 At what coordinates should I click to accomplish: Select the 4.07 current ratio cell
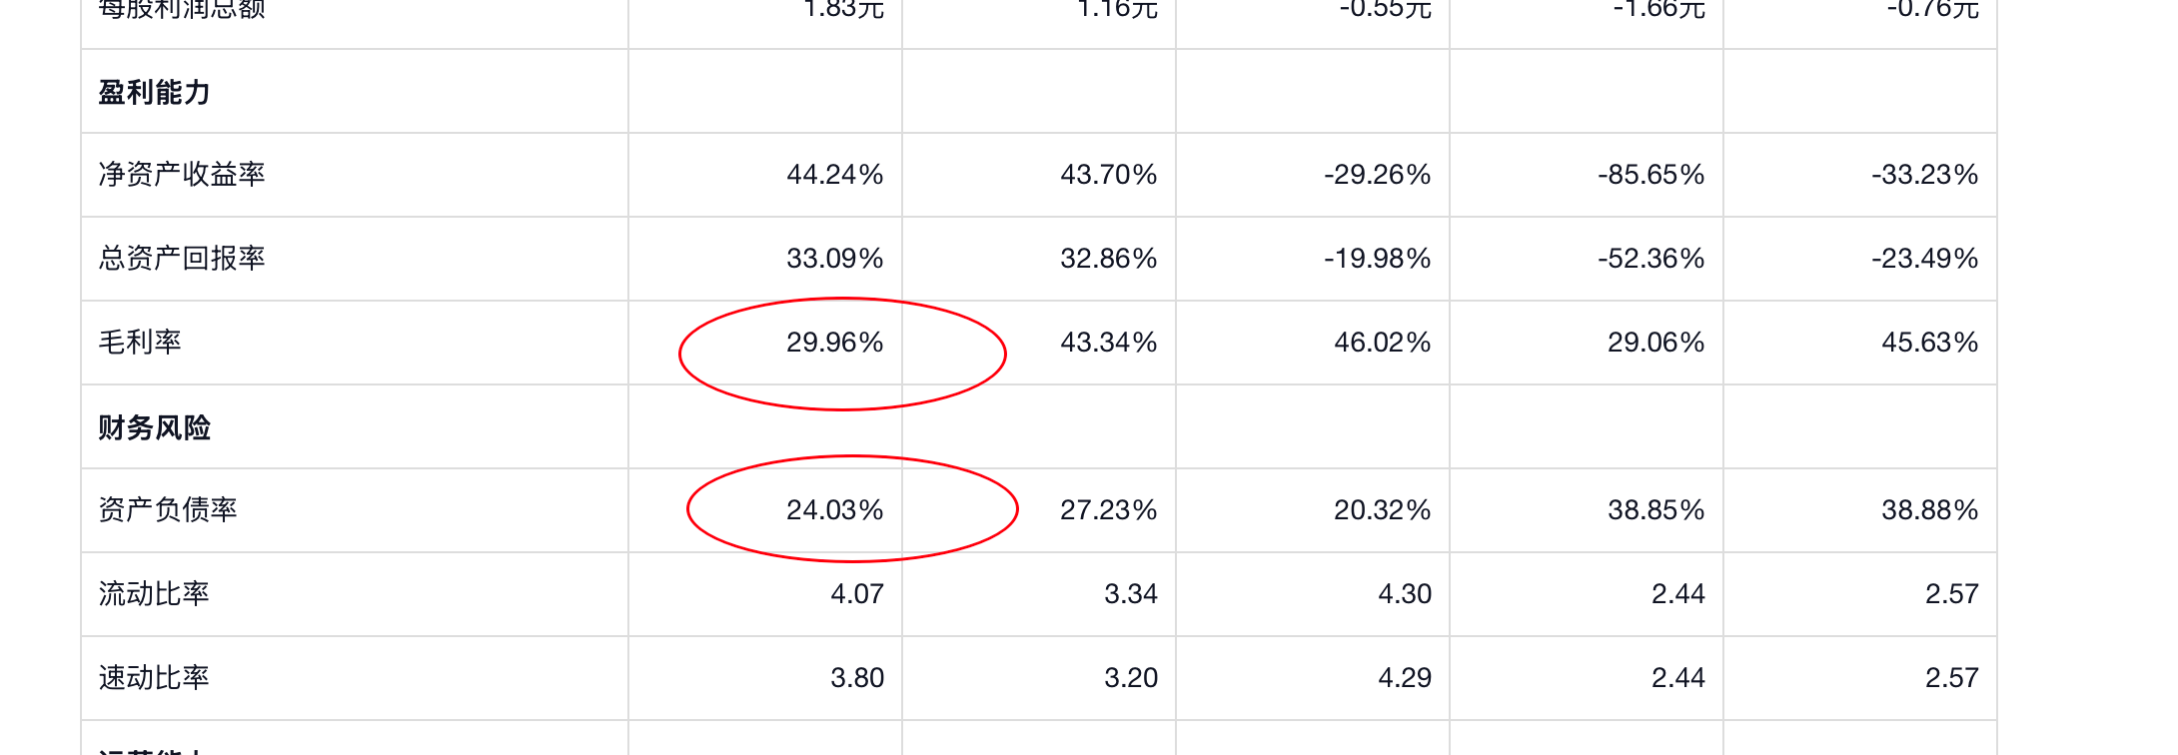(x=857, y=594)
